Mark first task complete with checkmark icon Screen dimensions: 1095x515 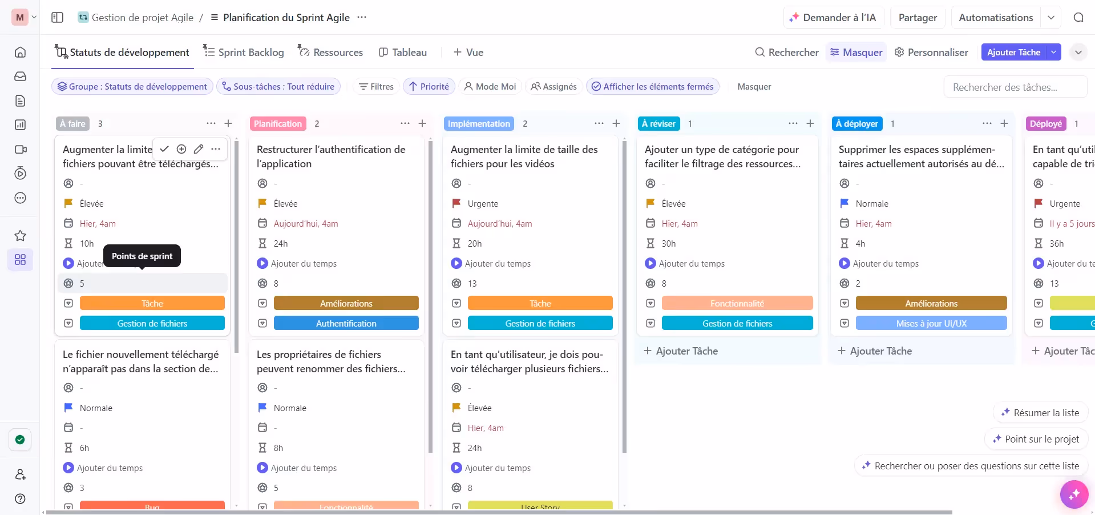pos(164,149)
